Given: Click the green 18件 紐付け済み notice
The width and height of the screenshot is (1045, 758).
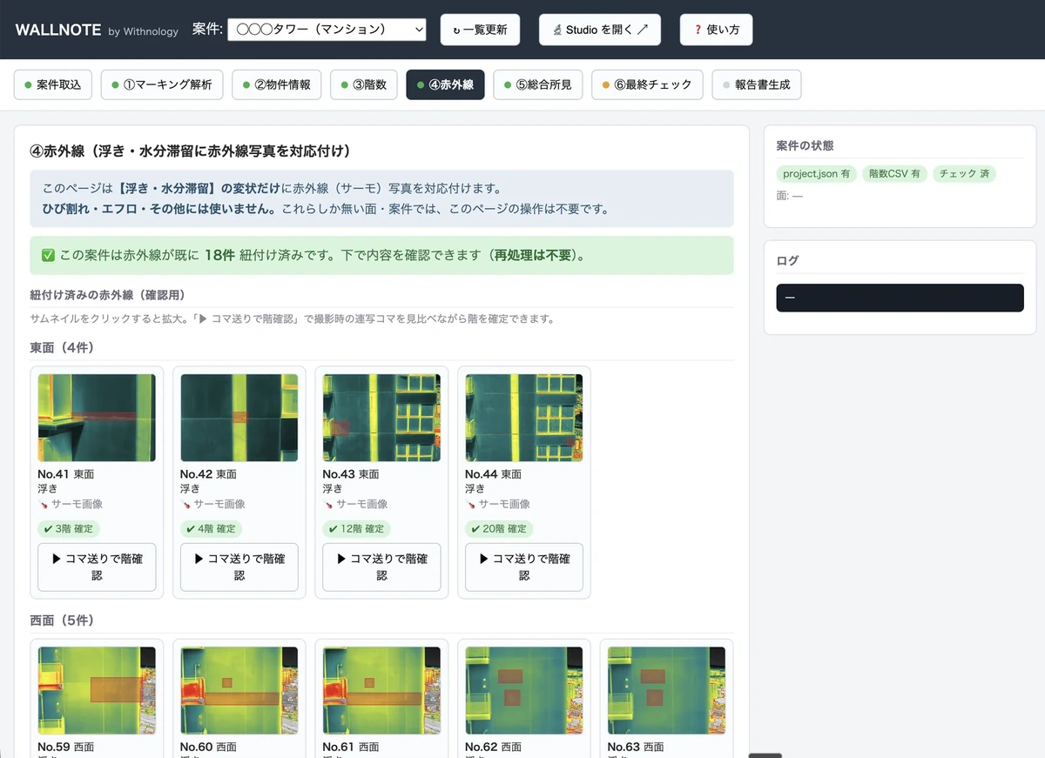Looking at the screenshot, I should coord(381,256).
